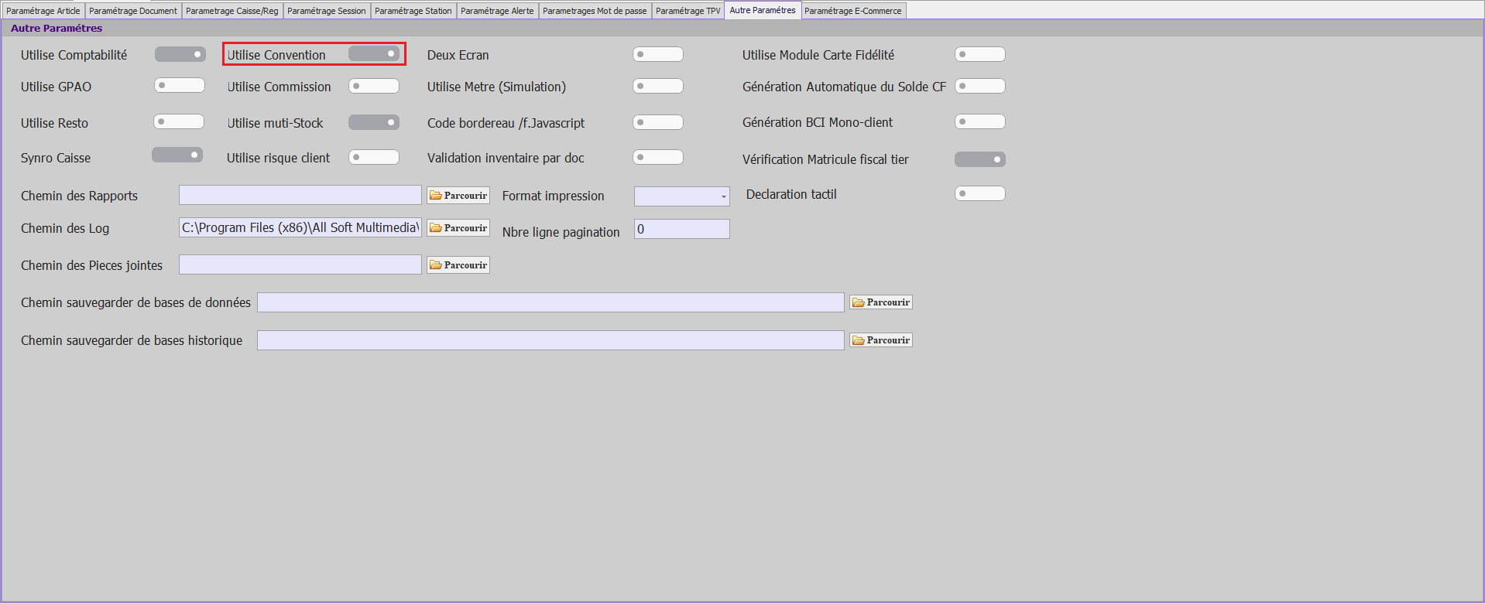Switch to Paramétrage Document tab
The image size is (1485, 604).
[x=133, y=11]
